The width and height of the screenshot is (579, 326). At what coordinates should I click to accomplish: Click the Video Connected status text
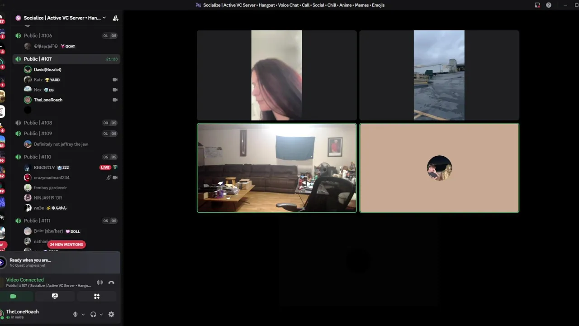coord(25,280)
